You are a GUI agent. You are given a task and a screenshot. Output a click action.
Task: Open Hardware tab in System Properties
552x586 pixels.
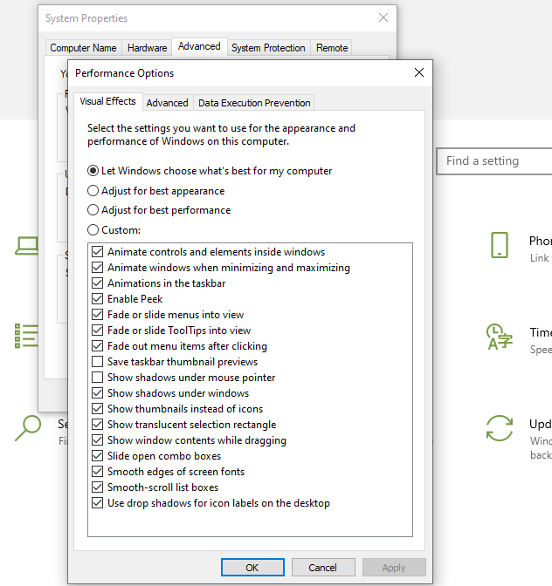[147, 48]
